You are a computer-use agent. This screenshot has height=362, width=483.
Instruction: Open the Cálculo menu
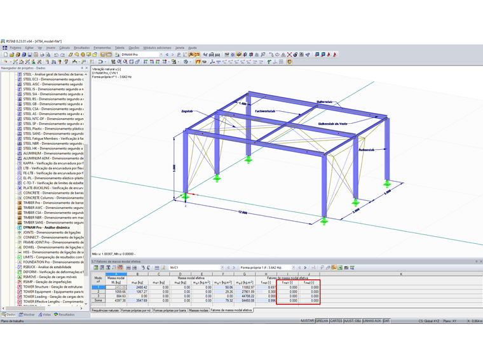[64, 48]
